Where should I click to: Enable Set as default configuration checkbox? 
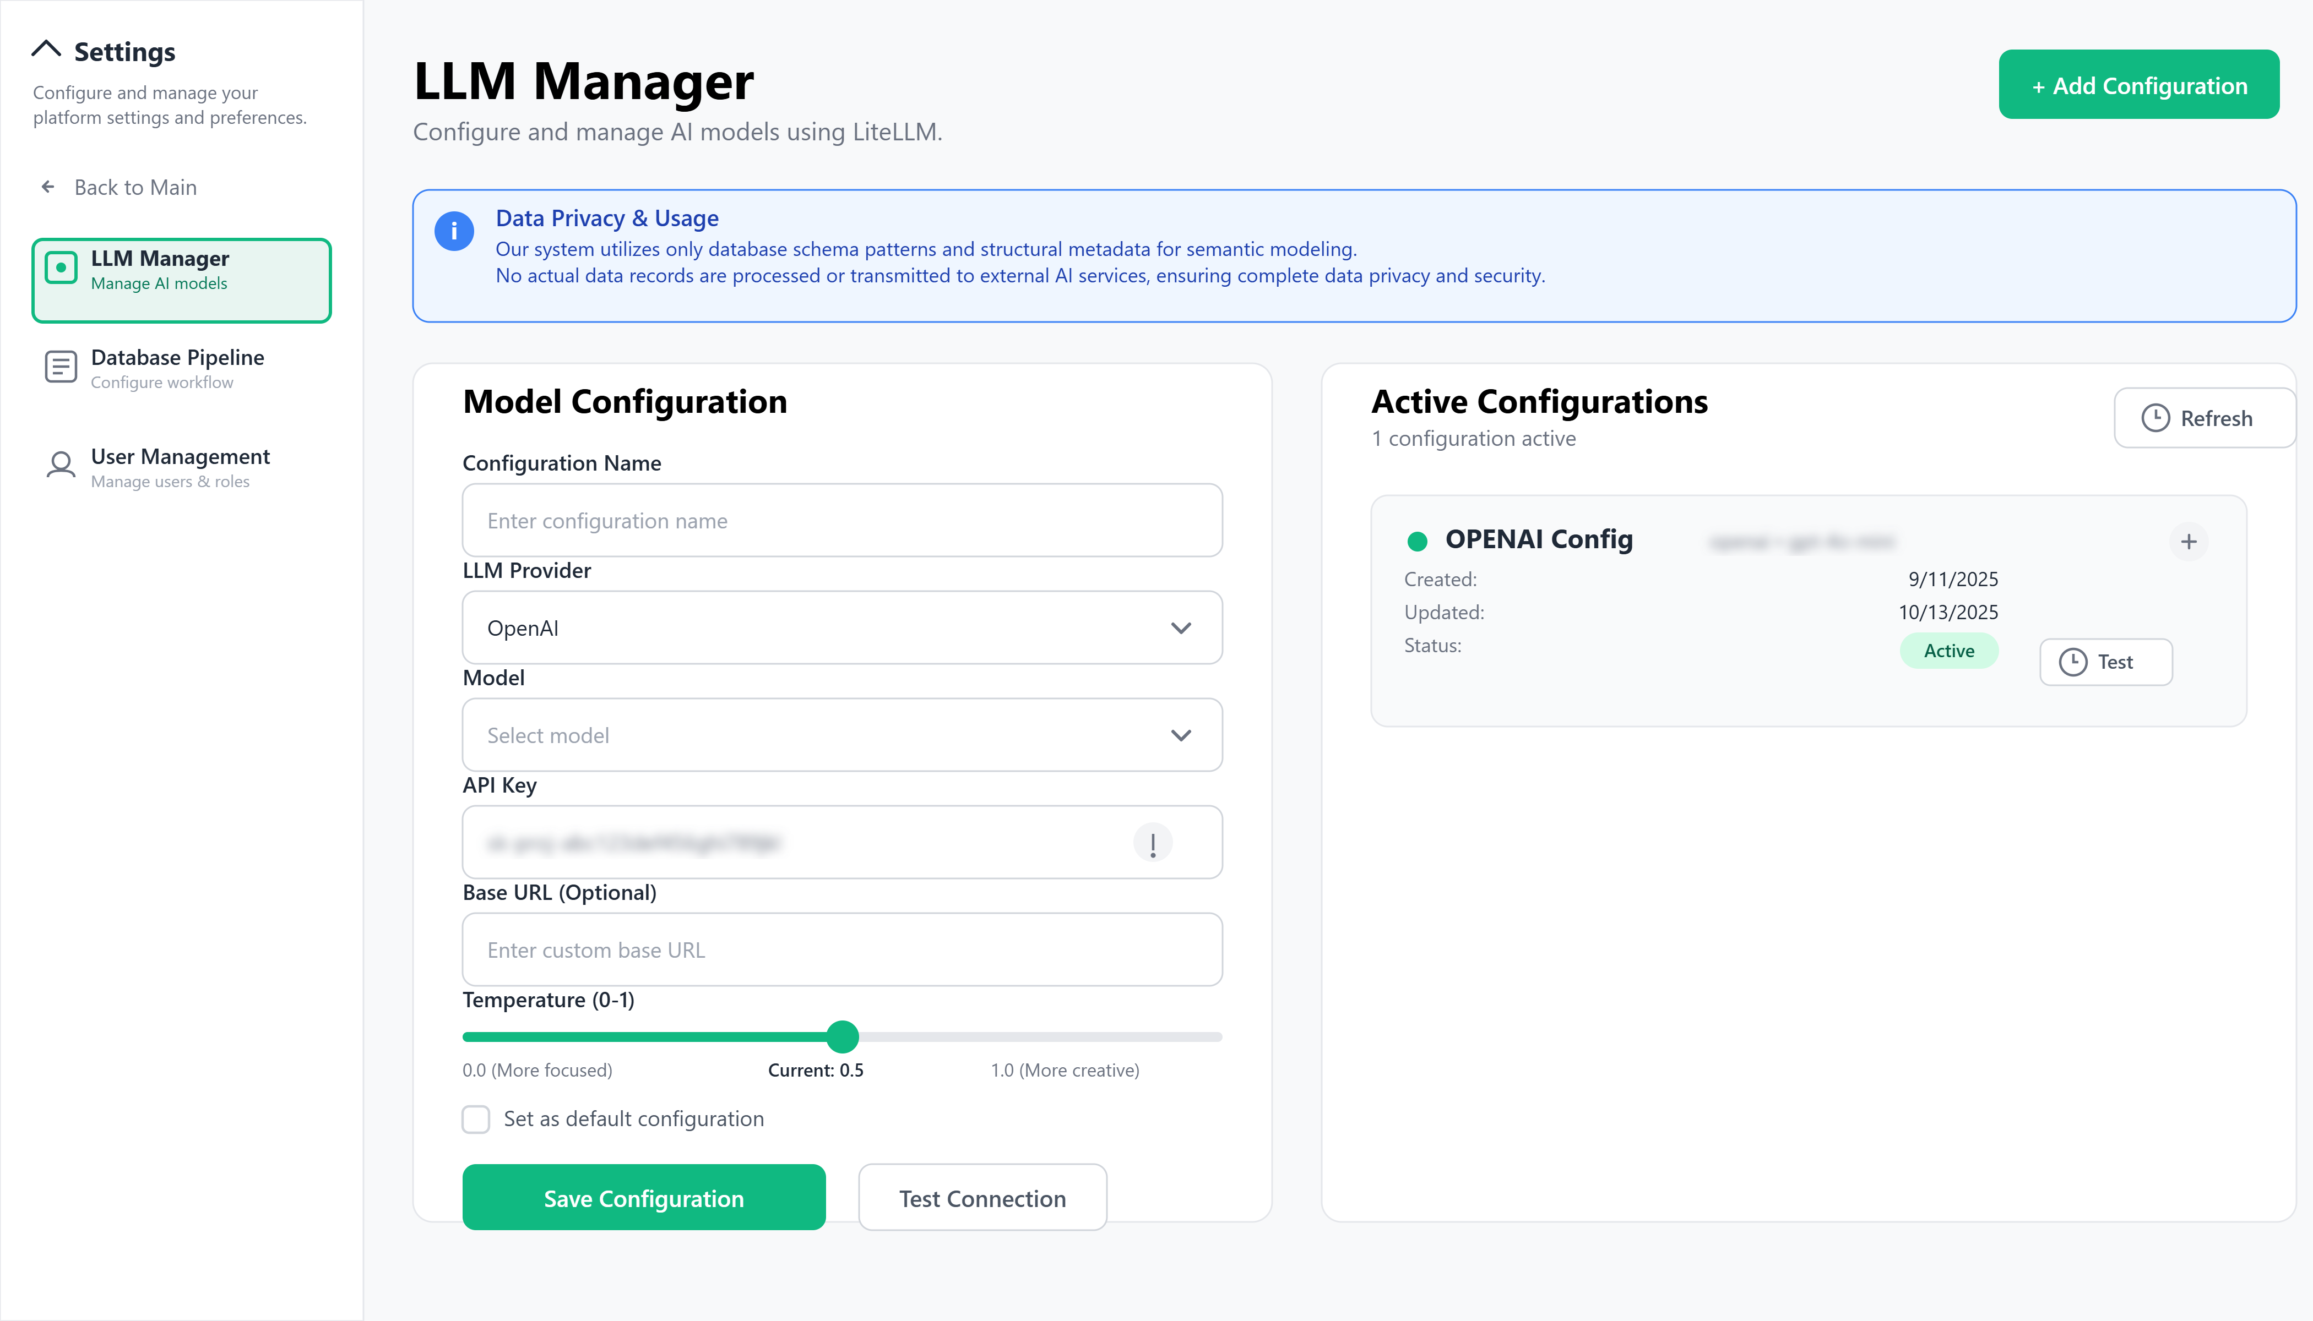pos(476,1118)
